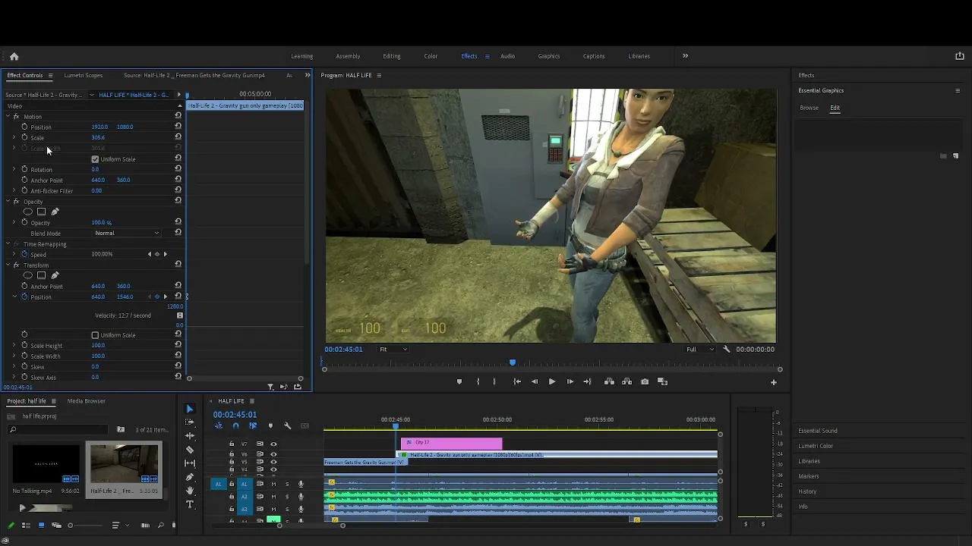Add a marker in the timeline header
Viewport: 972px width, 546px height.
[x=270, y=426]
